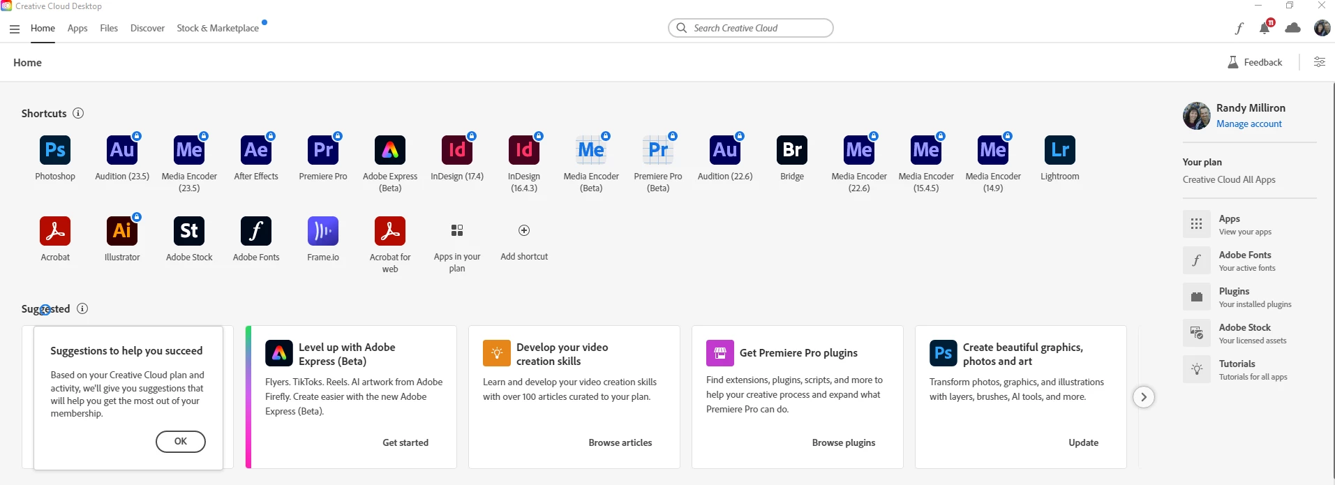Launch InDesign (16.4.3)
The width and height of the screenshot is (1335, 485).
(524, 150)
